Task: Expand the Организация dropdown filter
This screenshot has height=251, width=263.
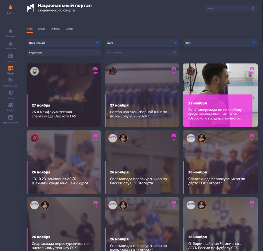Action: point(64,43)
